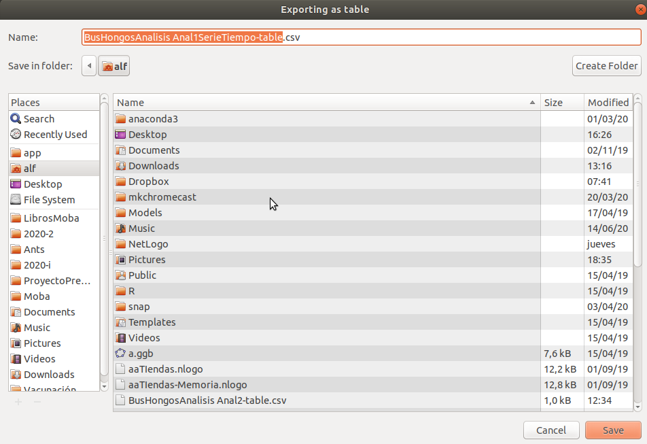Save the exported table file
The width and height of the screenshot is (647, 444).
[613, 430]
